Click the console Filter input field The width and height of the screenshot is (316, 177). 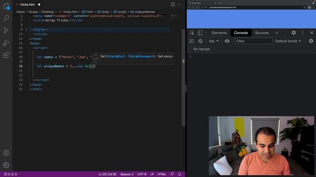point(253,41)
